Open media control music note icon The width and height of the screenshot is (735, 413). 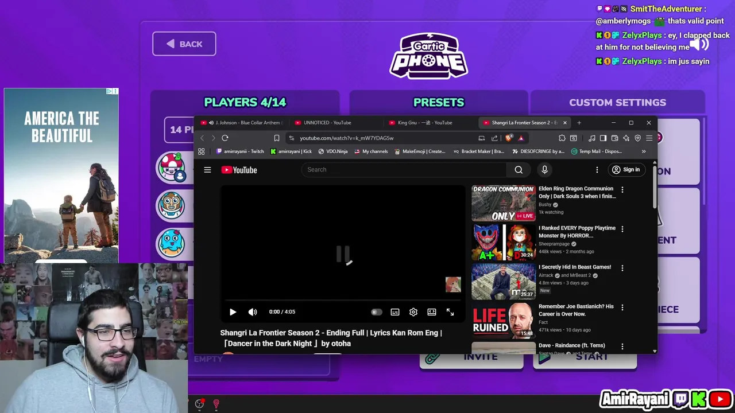click(591, 138)
